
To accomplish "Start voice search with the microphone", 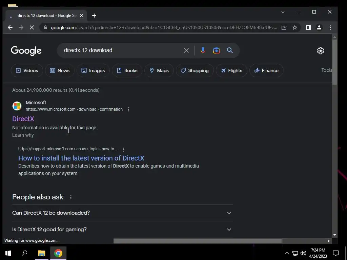I will click(x=203, y=50).
